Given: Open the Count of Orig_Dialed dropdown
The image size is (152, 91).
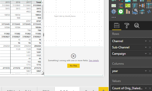Looking at the screenshot, I should tap(146, 88).
